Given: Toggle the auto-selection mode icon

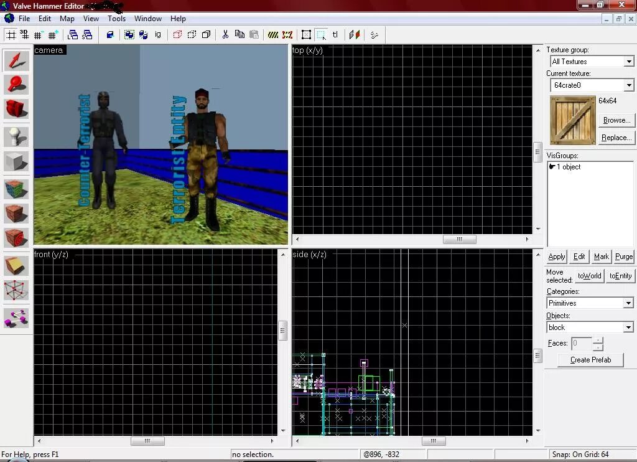Looking at the screenshot, I should point(321,35).
